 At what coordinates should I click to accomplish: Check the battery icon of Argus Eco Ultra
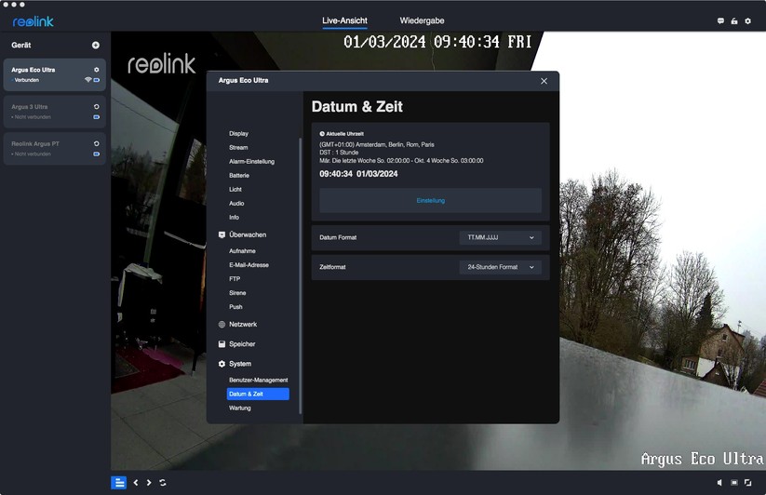[x=96, y=80]
